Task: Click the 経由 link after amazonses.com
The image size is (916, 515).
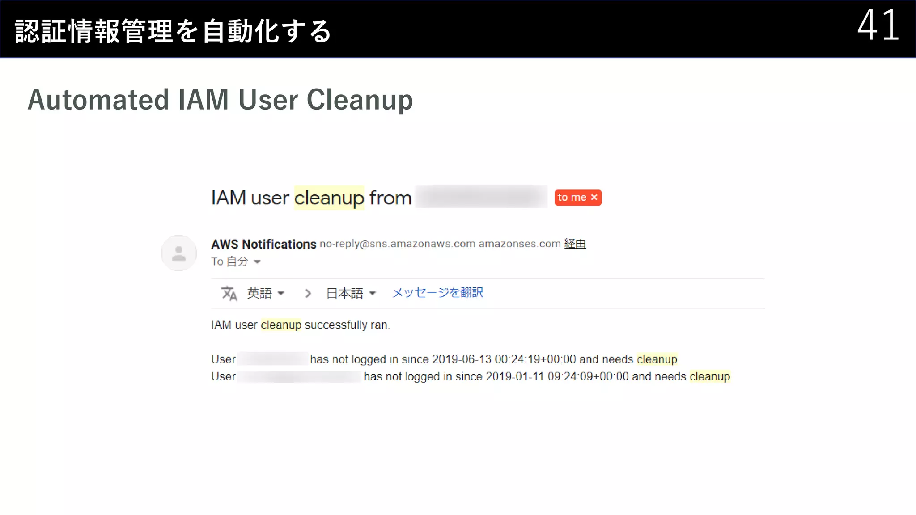Action: click(x=575, y=244)
